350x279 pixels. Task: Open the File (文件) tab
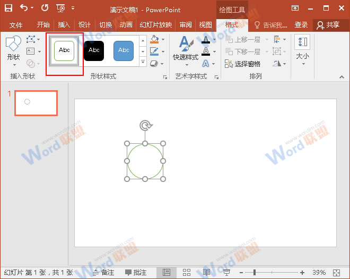pos(16,25)
